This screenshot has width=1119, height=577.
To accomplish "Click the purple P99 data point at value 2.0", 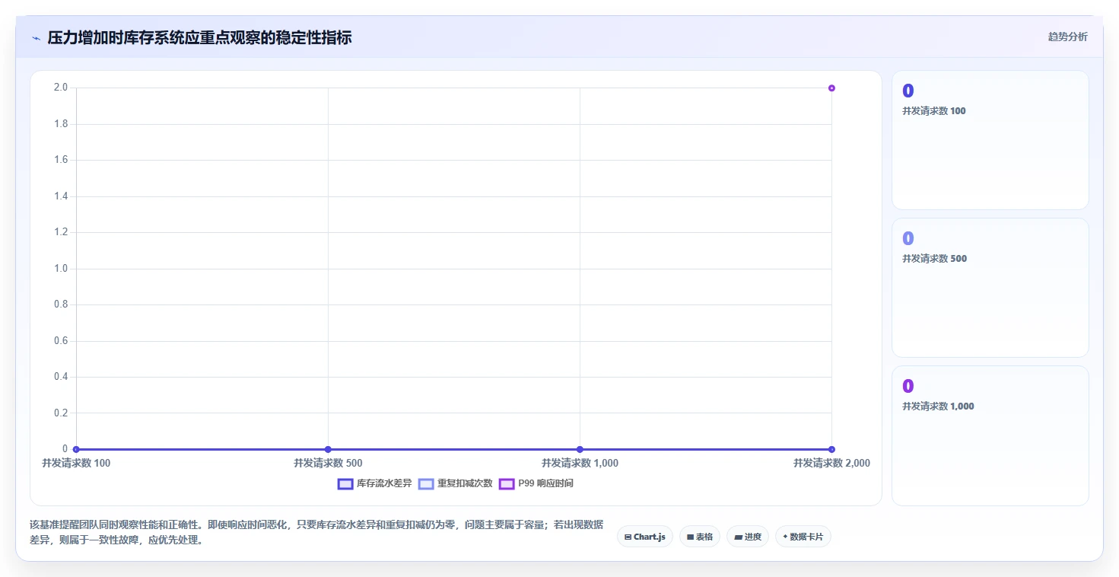I will pyautogui.click(x=831, y=88).
